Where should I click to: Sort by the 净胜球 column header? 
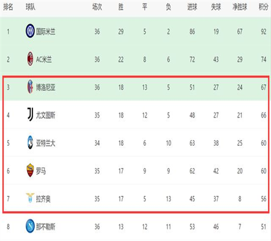240,7
